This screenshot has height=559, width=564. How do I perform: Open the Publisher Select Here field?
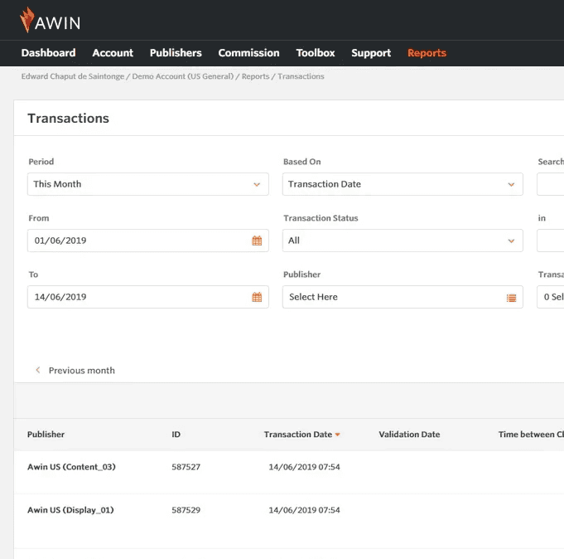[x=403, y=297]
